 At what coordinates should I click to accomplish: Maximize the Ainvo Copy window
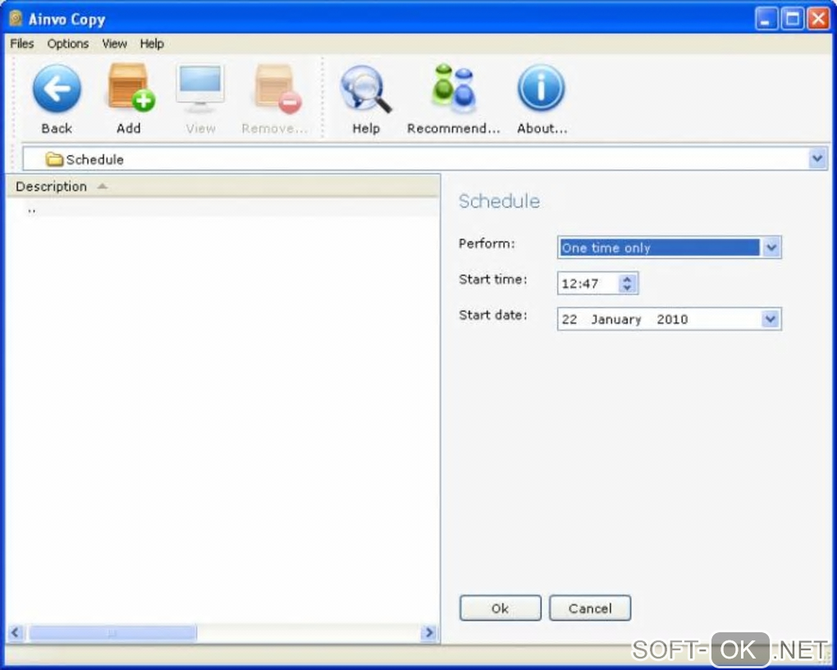tap(792, 19)
